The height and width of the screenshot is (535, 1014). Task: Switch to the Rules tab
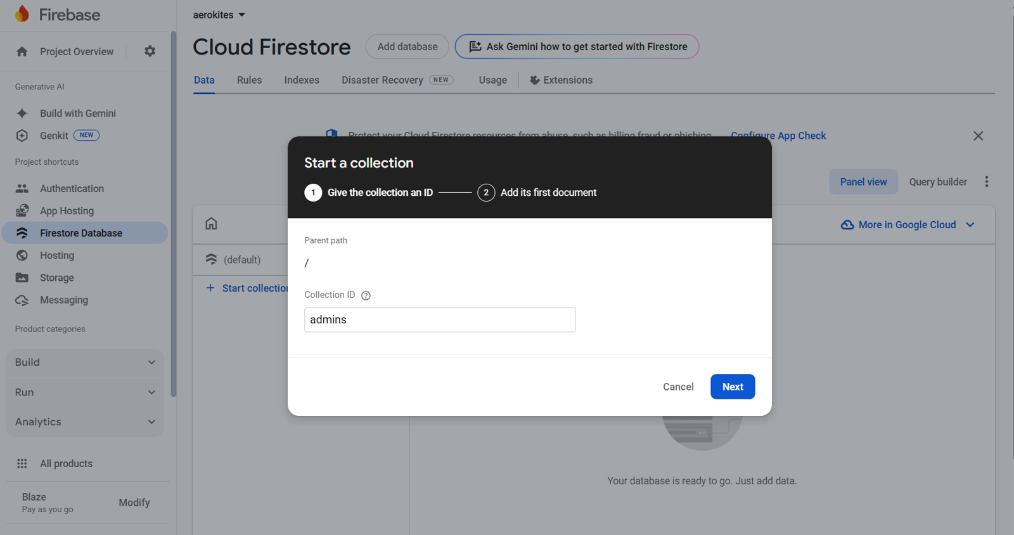click(249, 80)
